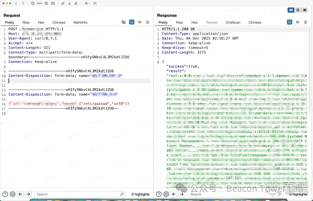Switch to the Response Pretty tab

tap(163, 23)
